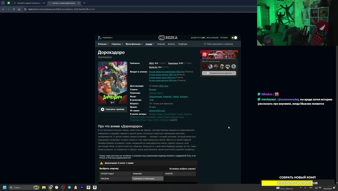The image size is (338, 191).
Task: Select Animedia voiceover
Action: point(147,173)
